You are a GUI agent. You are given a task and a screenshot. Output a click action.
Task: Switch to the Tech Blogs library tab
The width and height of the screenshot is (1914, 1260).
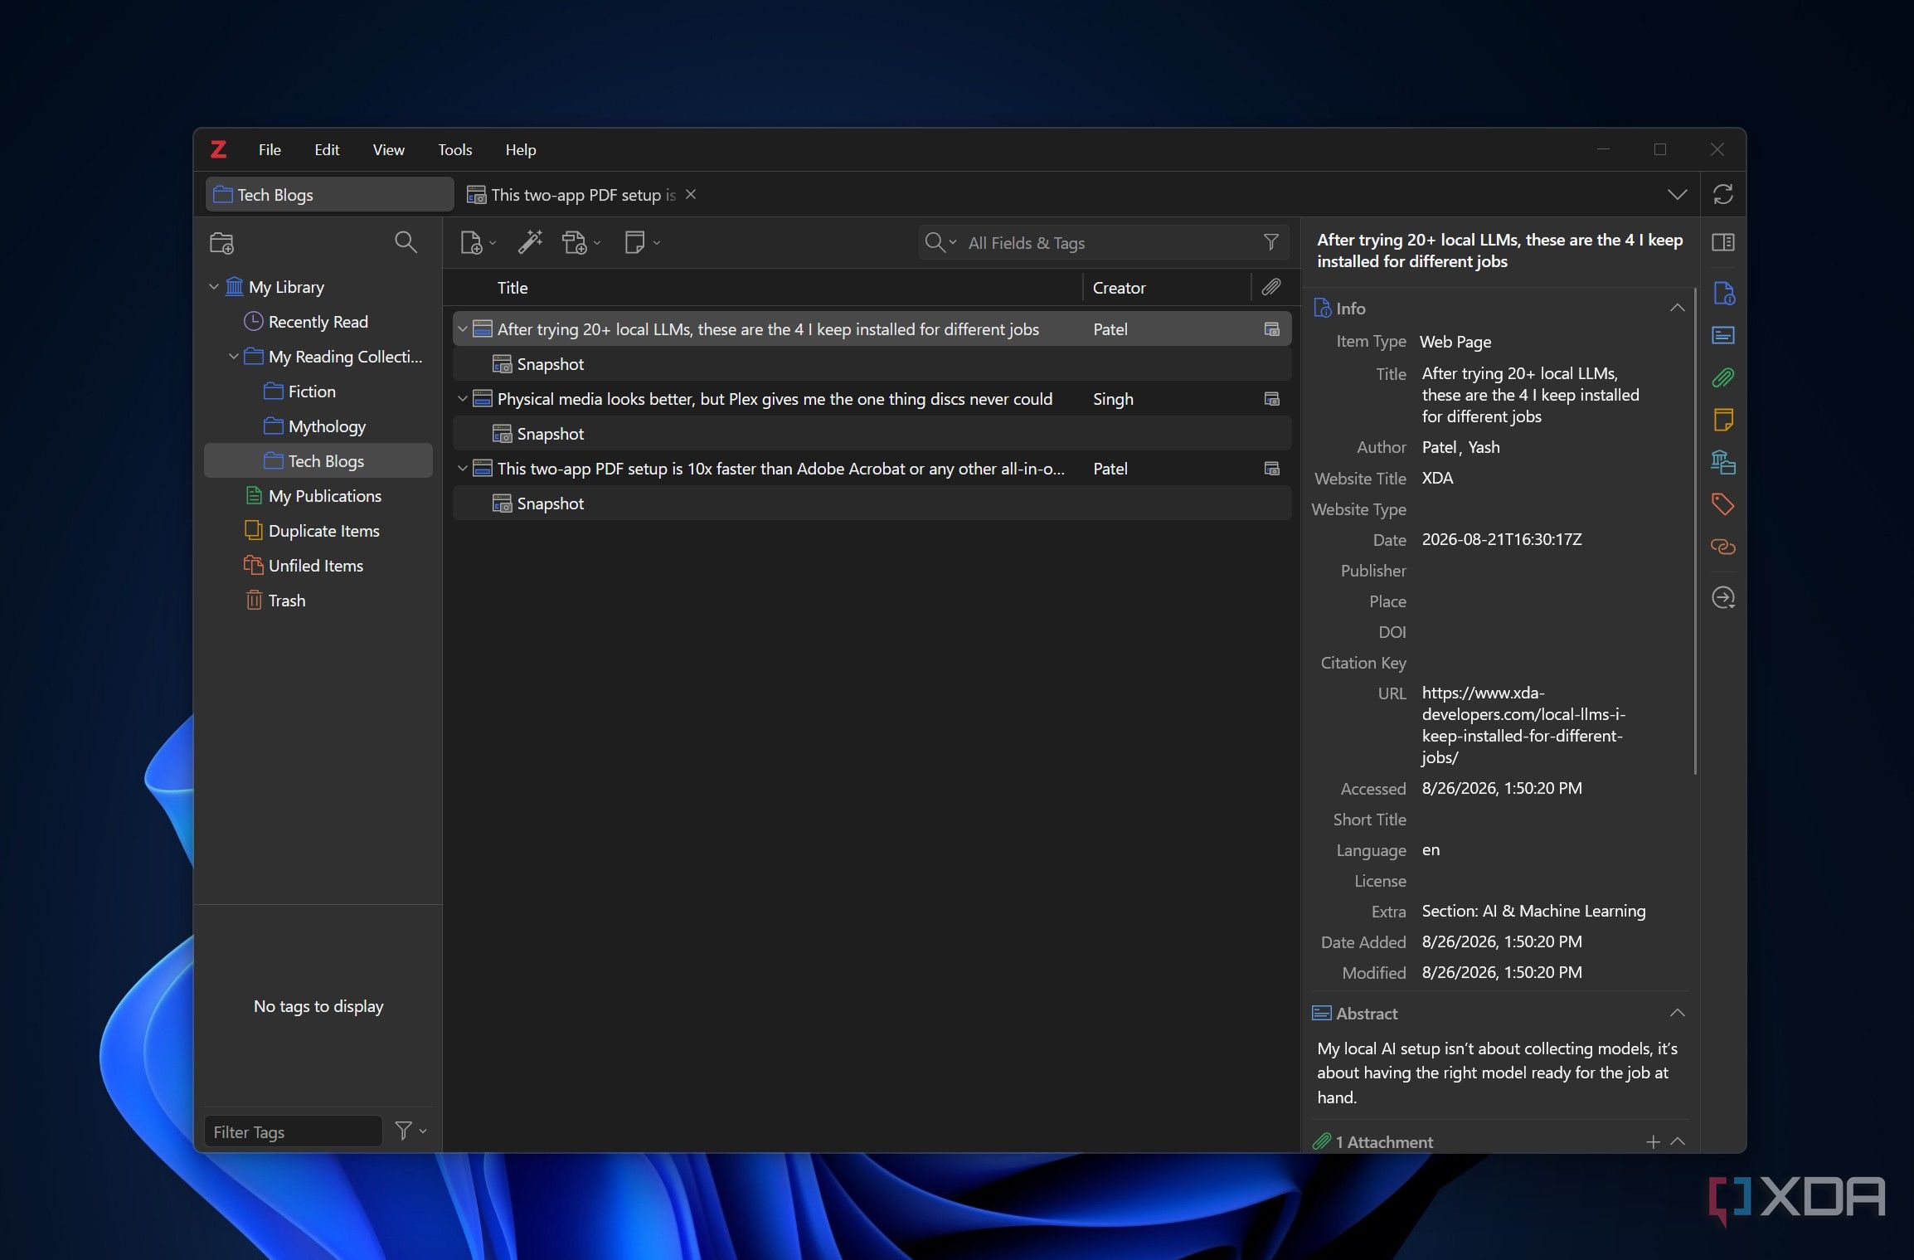329,195
